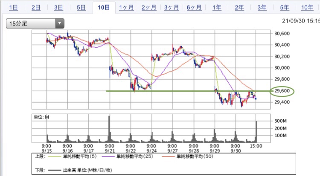Click the 単純移動平均(50) legend entry
This screenshot has height=176, width=320.
pos(195,156)
